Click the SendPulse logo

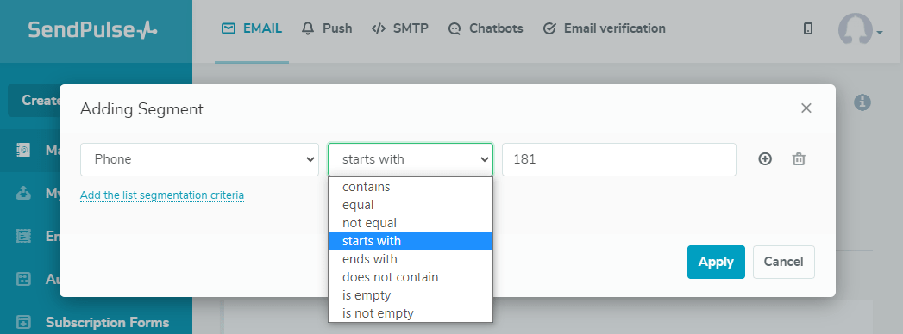pos(92,30)
